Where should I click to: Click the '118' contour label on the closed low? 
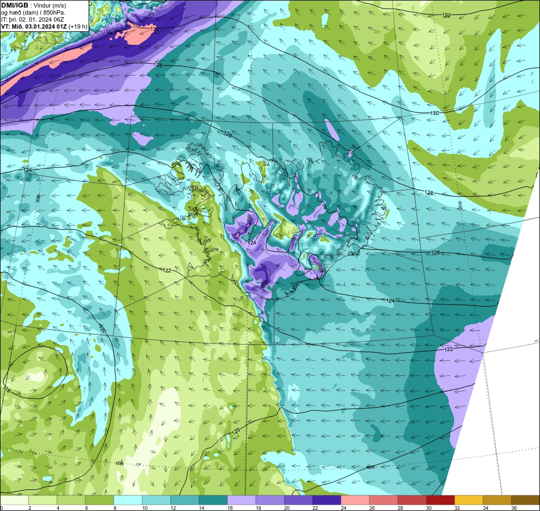click(x=6, y=389)
